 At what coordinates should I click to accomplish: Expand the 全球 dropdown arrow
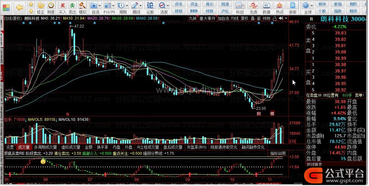(312, 5)
